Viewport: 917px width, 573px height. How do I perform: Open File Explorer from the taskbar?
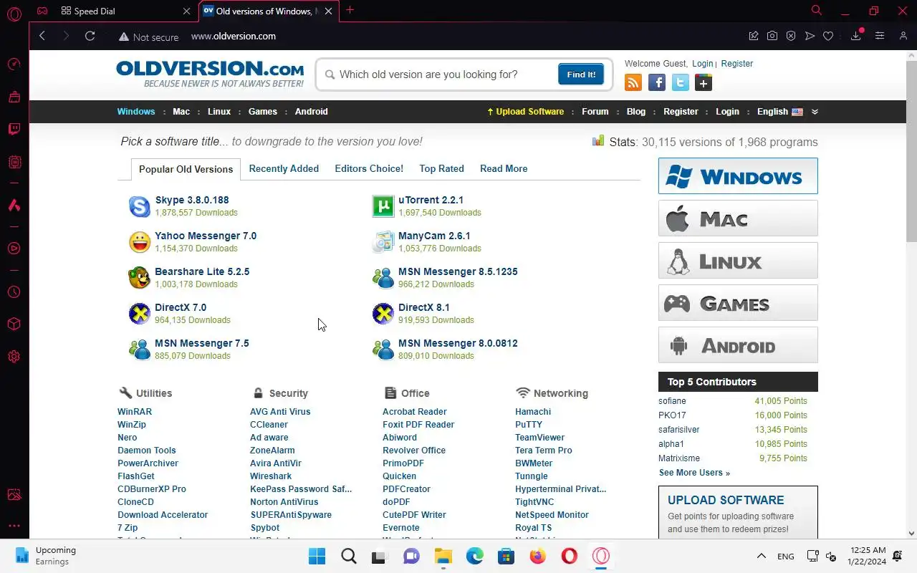click(443, 556)
